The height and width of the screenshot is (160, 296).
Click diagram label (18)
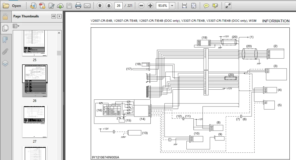click(x=138, y=64)
